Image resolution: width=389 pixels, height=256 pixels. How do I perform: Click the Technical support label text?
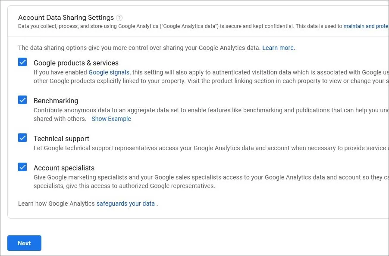tap(61, 139)
